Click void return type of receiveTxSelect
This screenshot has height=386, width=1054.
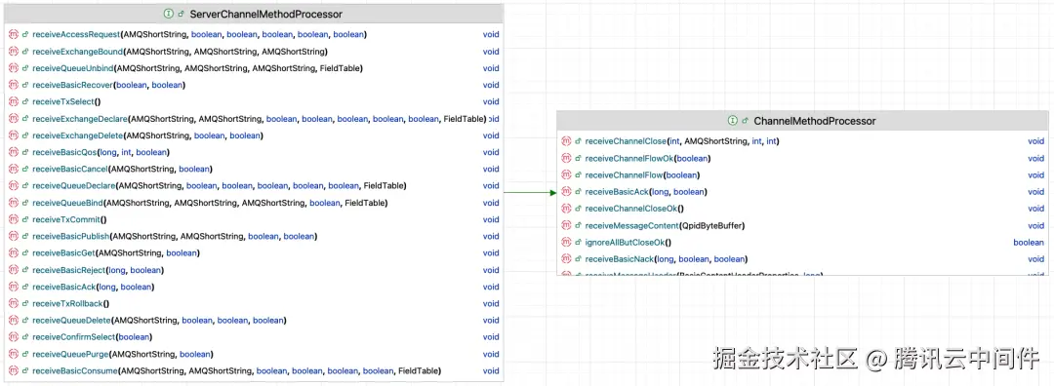pyautogui.click(x=491, y=101)
